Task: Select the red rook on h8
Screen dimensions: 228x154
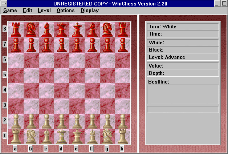Action: tap(123, 30)
